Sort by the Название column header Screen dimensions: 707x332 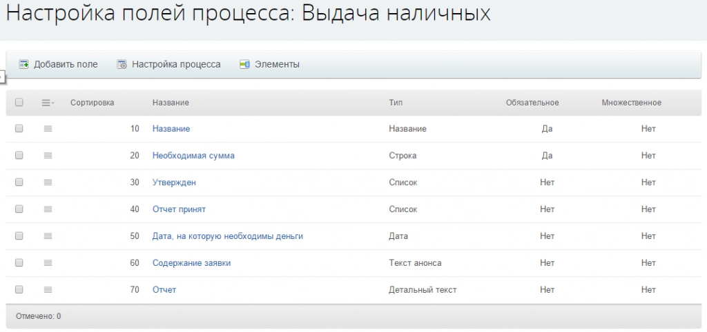[x=171, y=103]
